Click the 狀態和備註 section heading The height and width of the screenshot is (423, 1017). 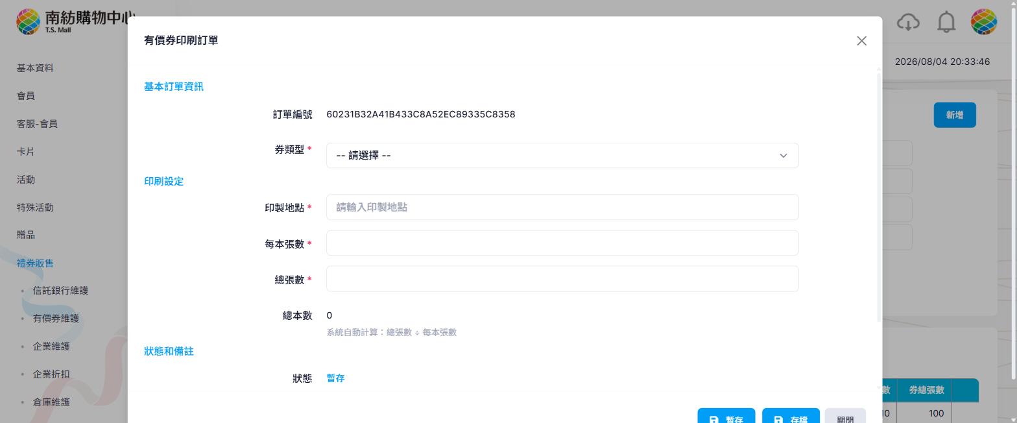coord(169,352)
